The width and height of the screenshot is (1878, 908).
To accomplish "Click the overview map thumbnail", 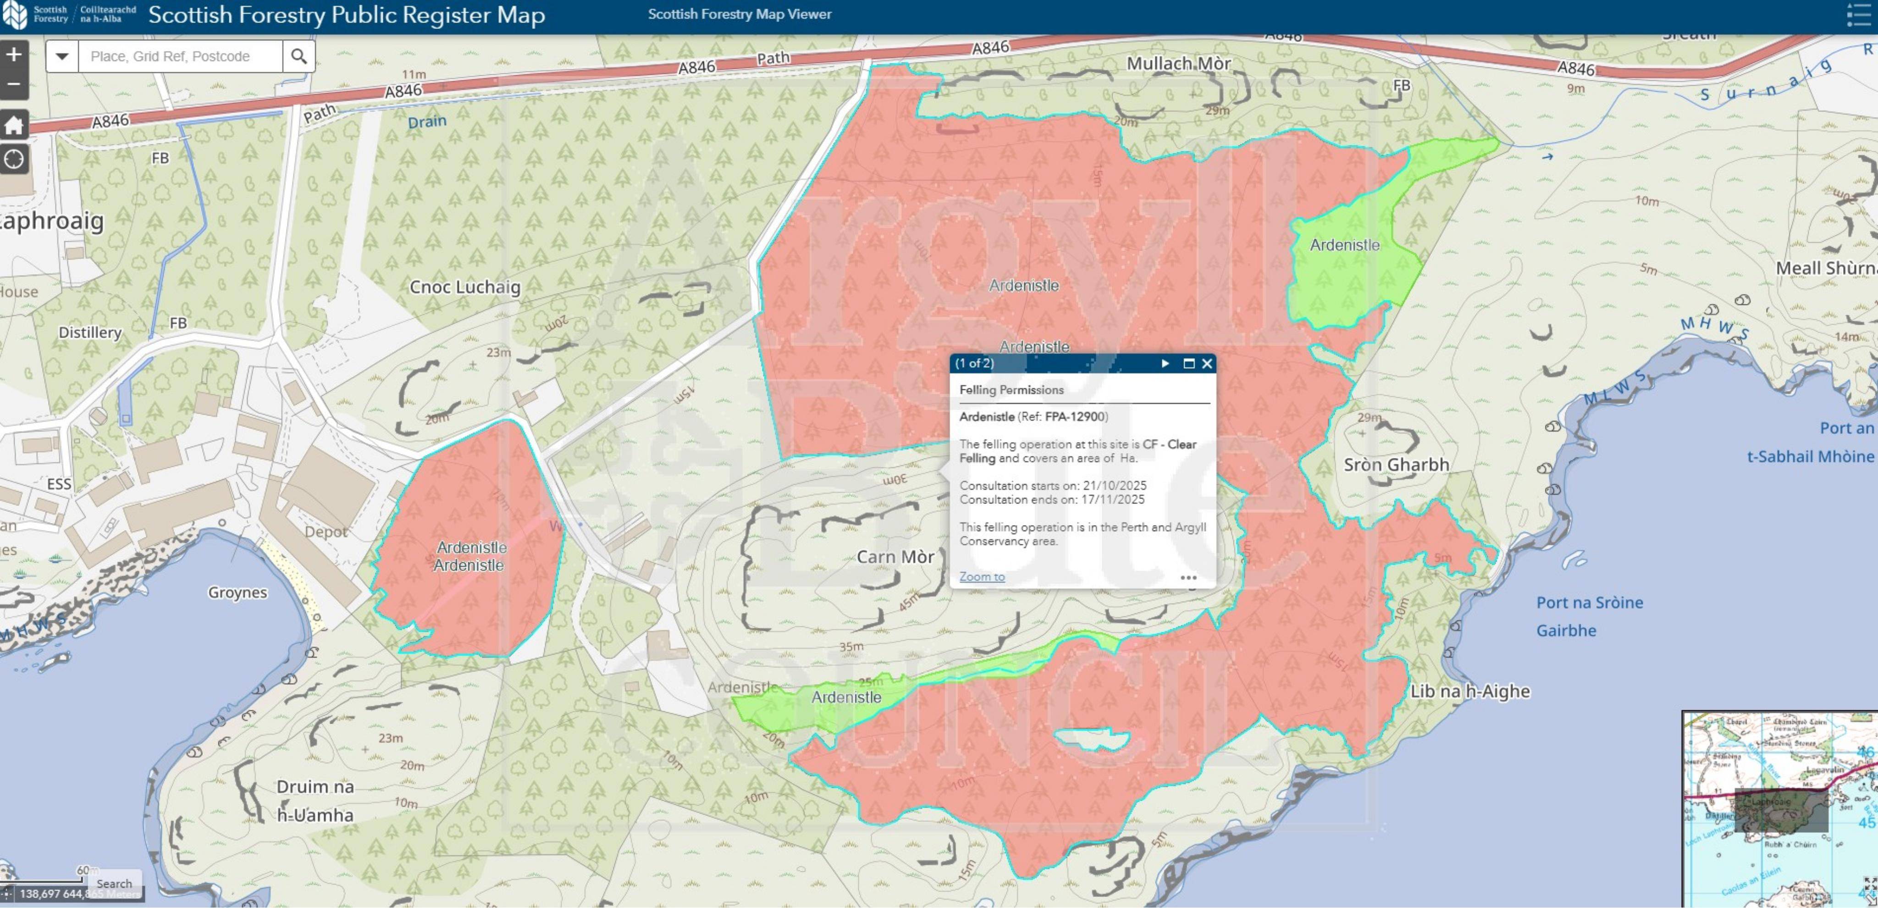I will pos(1779,809).
